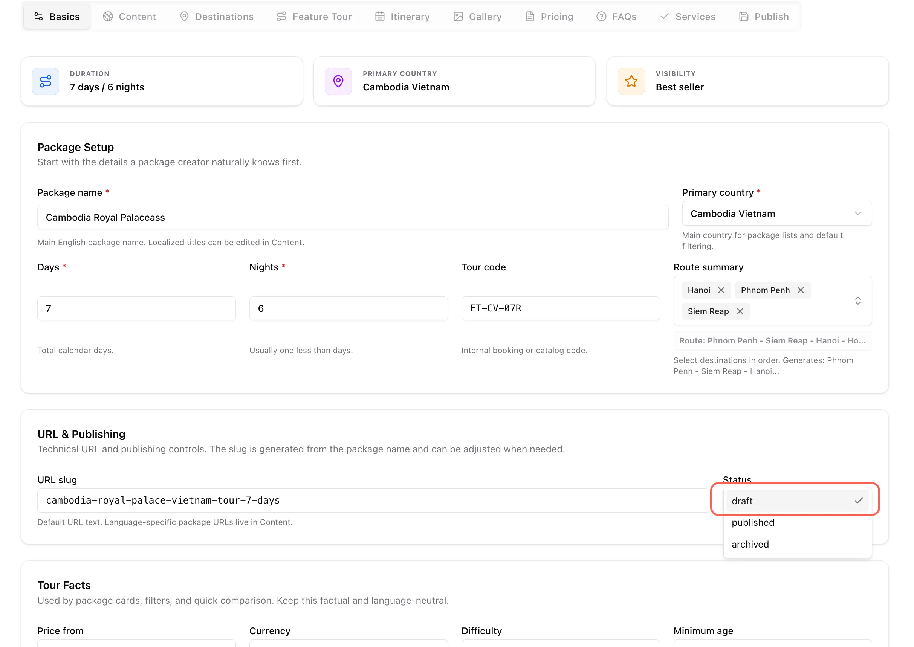Click the Days input field
The height and width of the screenshot is (647, 914).
[136, 308]
